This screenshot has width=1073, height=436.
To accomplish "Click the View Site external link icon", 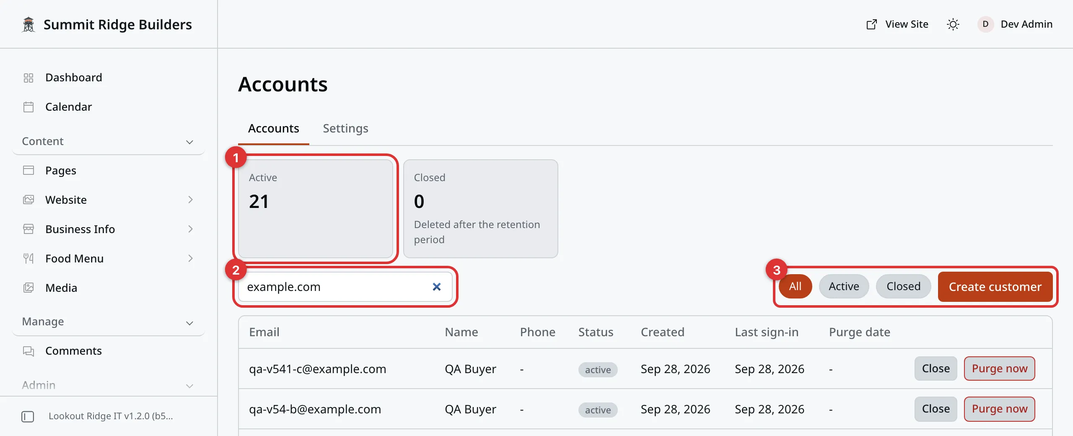I will [872, 24].
